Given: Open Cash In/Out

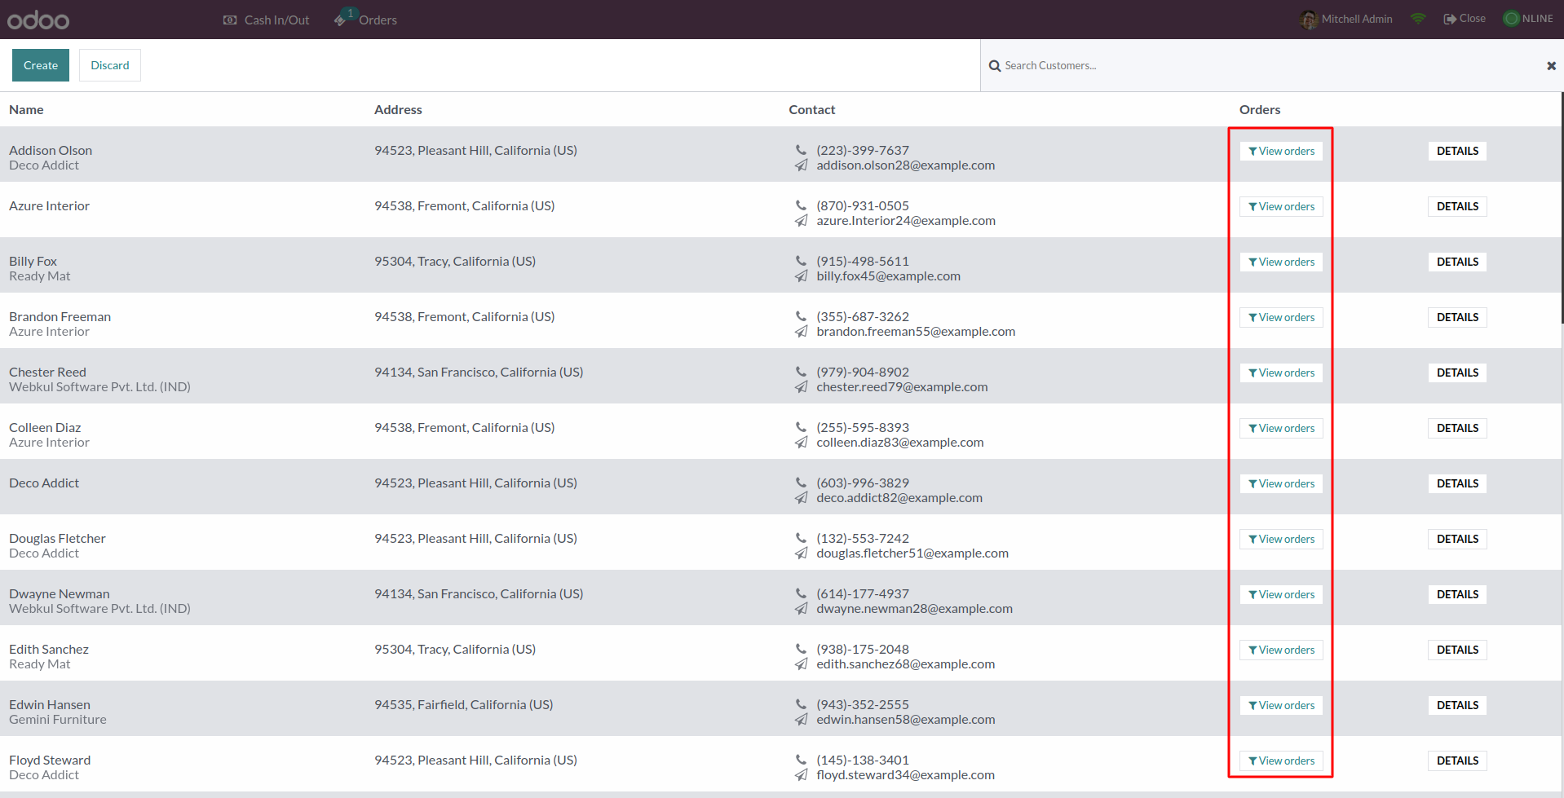Looking at the screenshot, I should click(267, 20).
